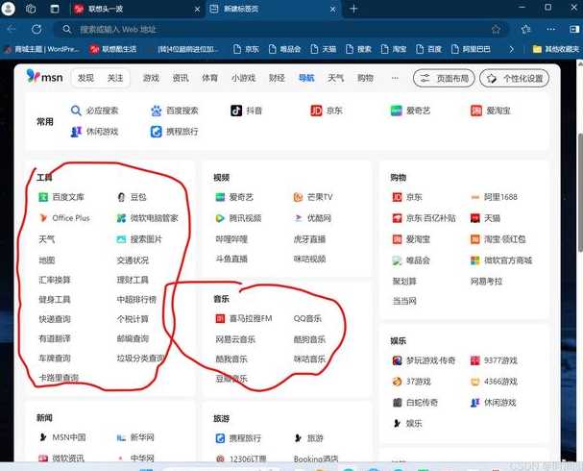Open the 阿里巴巴 bookmark

pos(471,49)
